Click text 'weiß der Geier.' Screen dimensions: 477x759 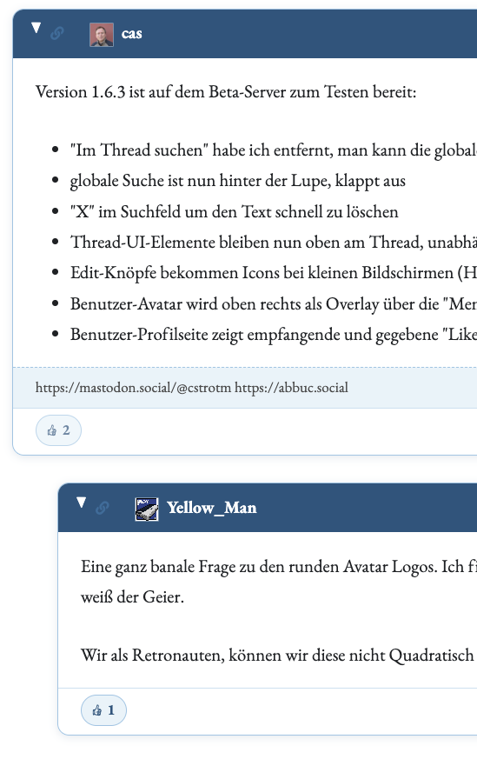point(133,596)
